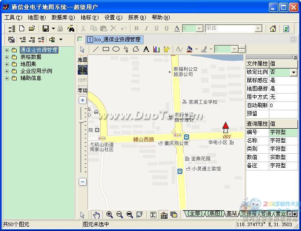Open the 数据库 menu
The width and height of the screenshot is (301, 231).
[62, 18]
